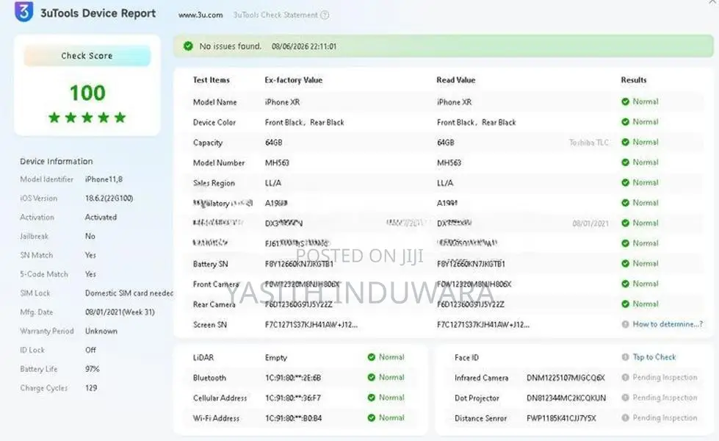Click the Test Items column header
719x441 pixels.
(211, 80)
